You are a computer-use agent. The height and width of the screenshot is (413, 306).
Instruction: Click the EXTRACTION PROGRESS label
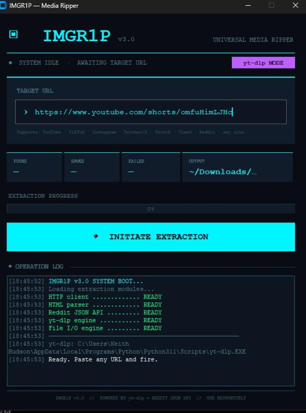click(43, 196)
